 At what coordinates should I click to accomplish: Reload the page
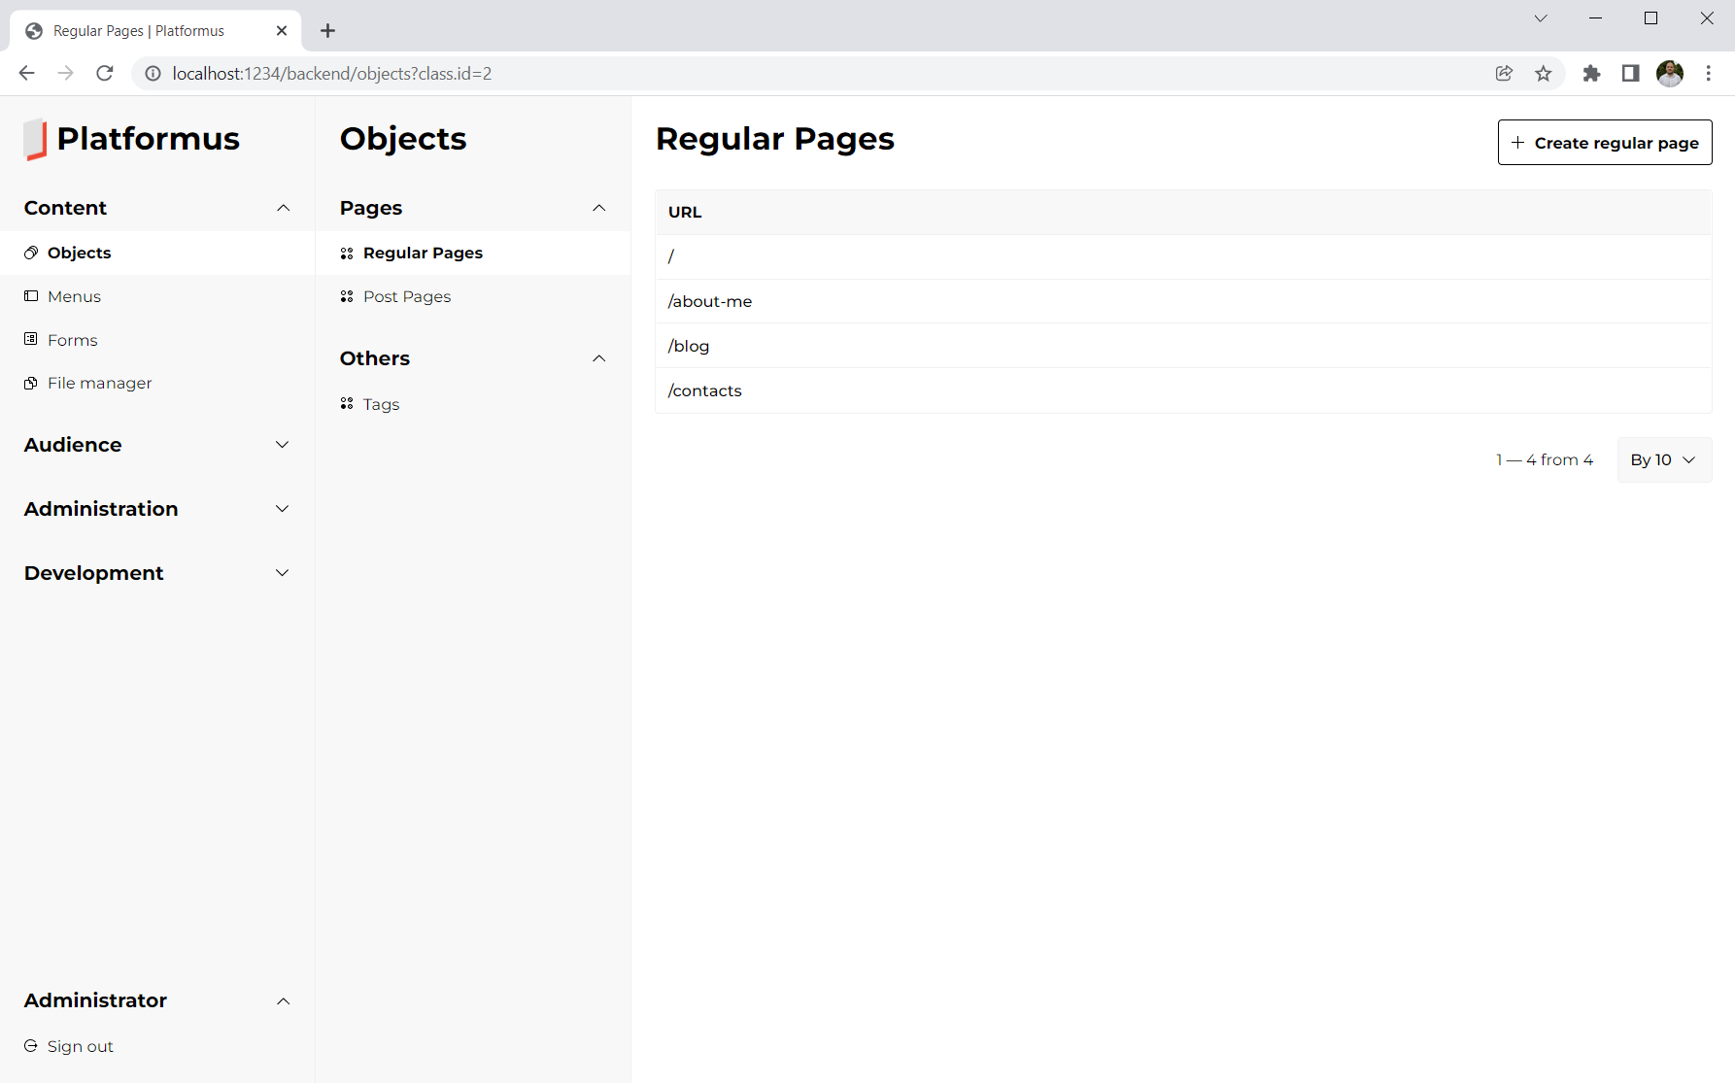(105, 73)
